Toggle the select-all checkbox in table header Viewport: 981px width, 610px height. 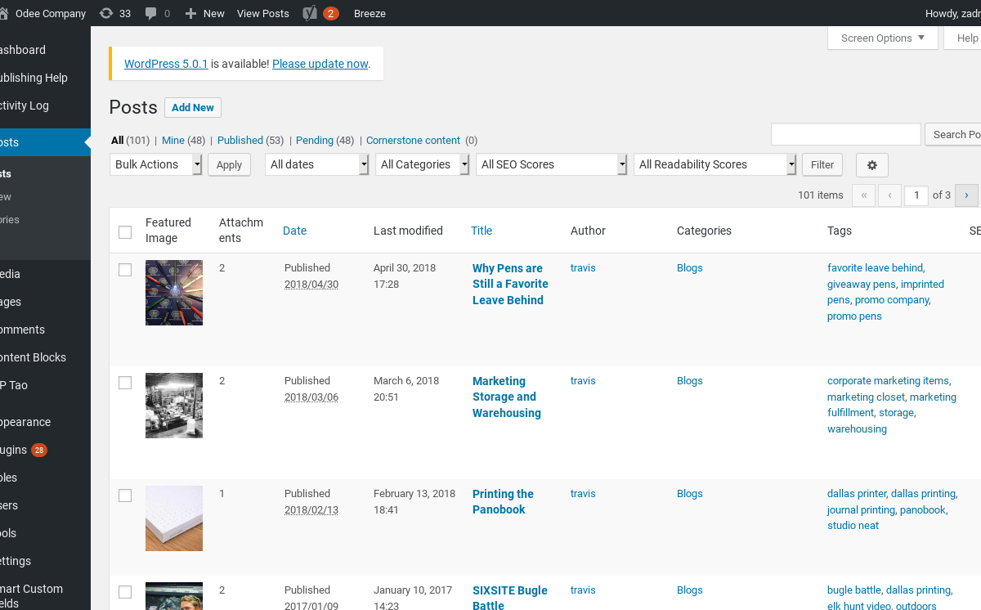tap(125, 232)
